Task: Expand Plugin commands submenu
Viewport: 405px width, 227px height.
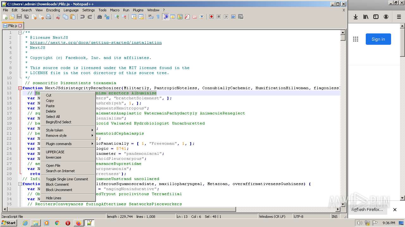Action: (68, 144)
